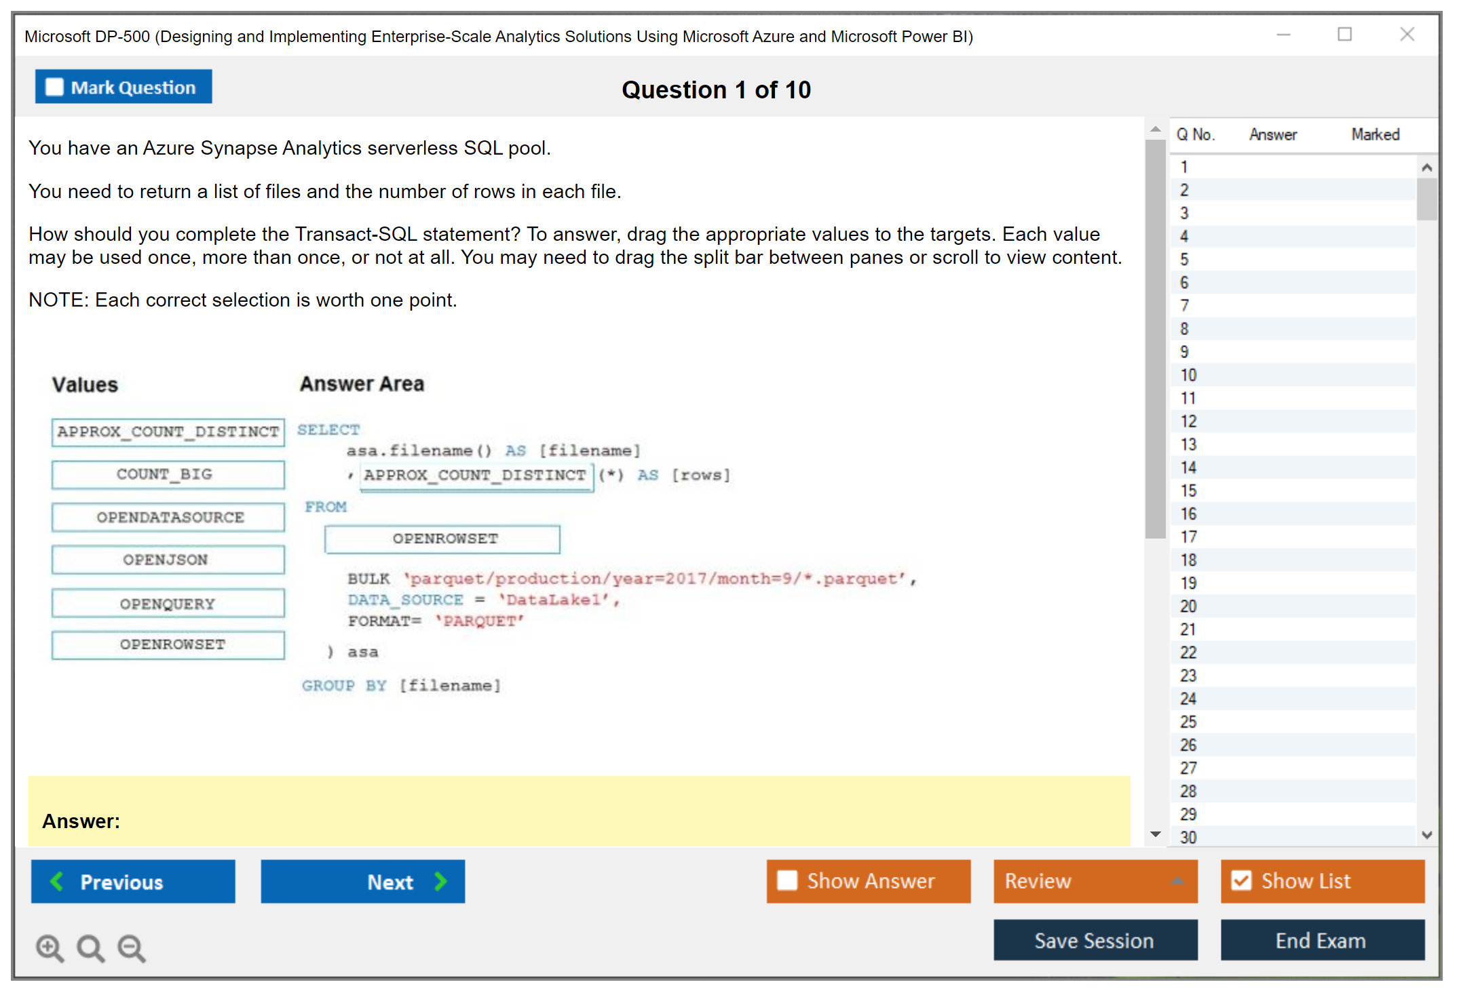Click the Marked column header
Screen dimensions: 1459x997
click(1375, 134)
